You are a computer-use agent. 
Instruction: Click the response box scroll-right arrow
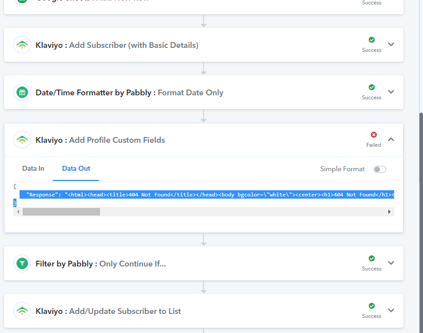click(x=389, y=212)
